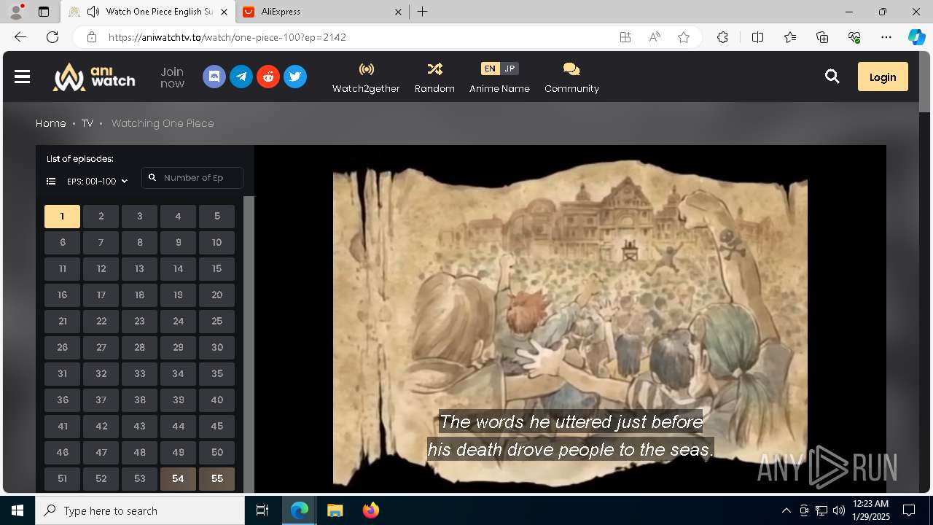Pick a Random anime
The image size is (933, 525).
[434, 78]
